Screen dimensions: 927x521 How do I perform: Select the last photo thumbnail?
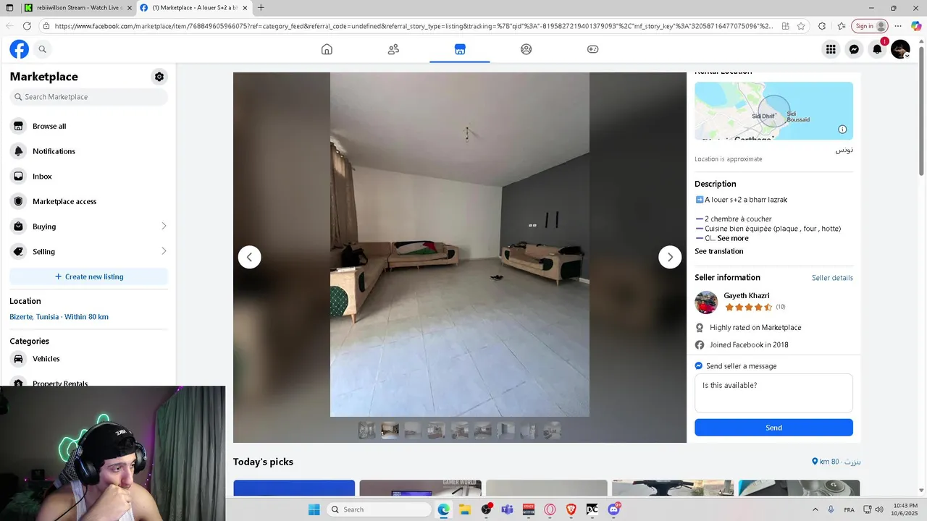(552, 431)
